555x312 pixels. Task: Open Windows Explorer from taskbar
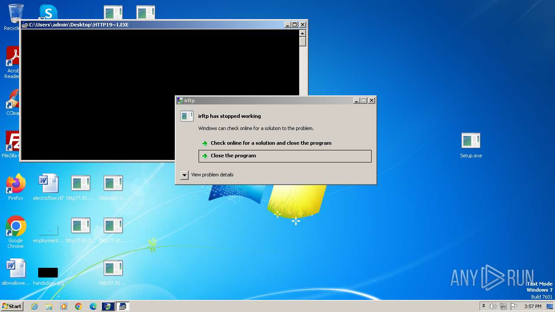(x=49, y=306)
